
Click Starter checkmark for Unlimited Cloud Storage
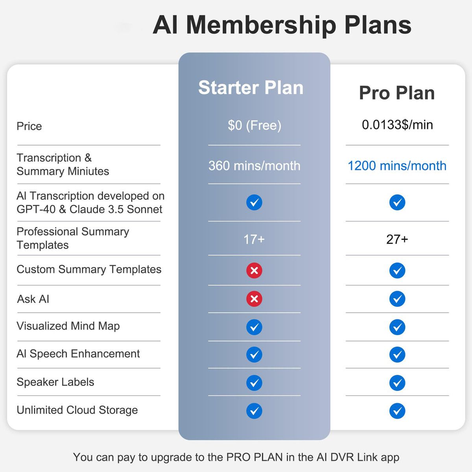(254, 411)
